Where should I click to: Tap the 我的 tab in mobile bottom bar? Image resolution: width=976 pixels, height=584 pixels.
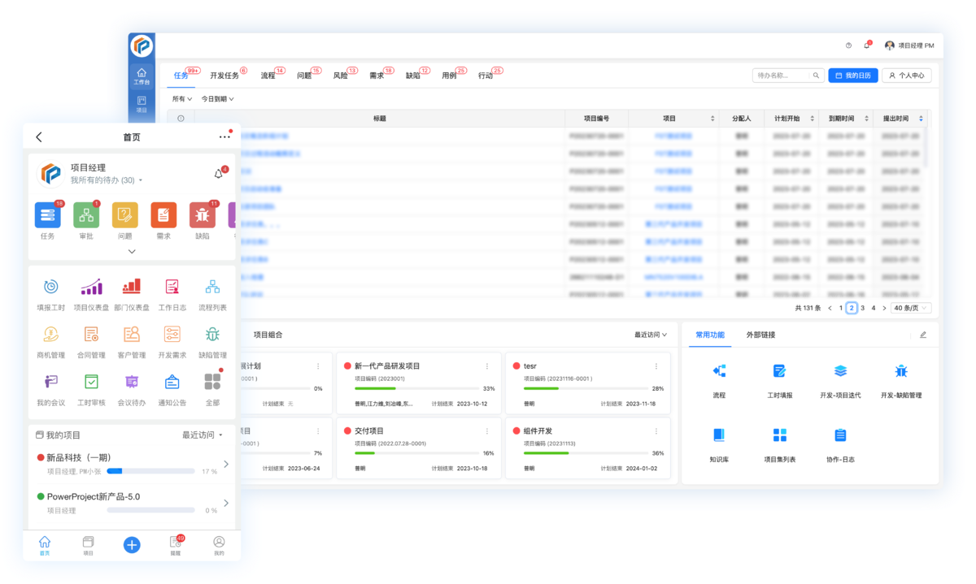point(219,544)
